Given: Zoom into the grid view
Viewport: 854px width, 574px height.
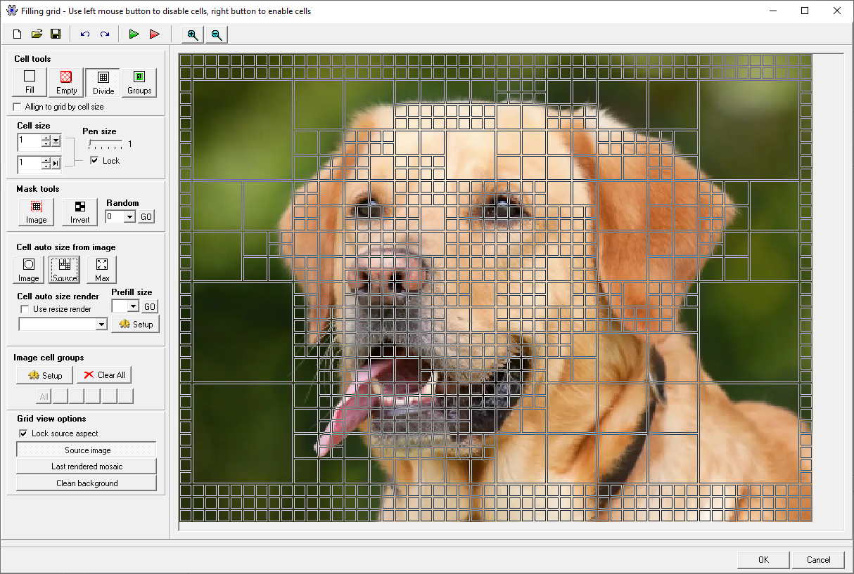Looking at the screenshot, I should [x=191, y=34].
